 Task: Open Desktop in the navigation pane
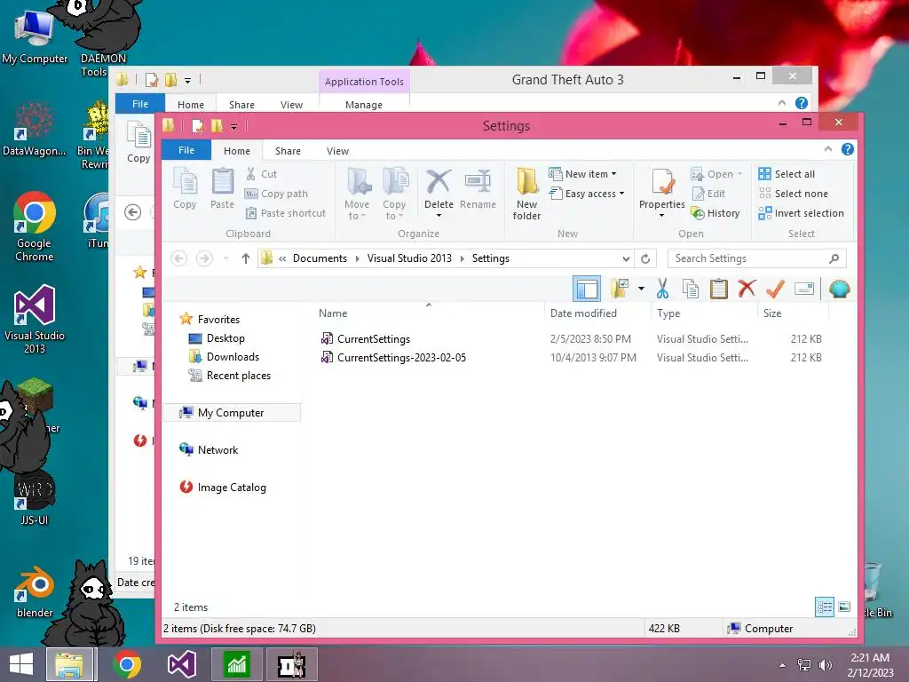217,338
